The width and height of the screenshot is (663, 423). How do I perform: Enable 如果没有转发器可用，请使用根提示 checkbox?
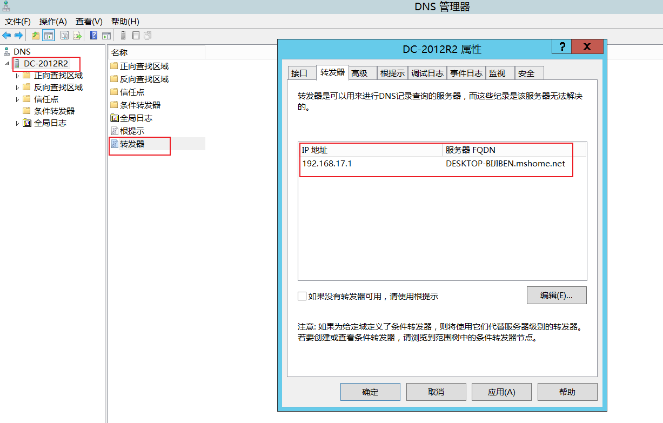coord(302,296)
